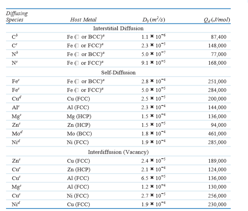Click the Self-Diffusion section heading
Screen dimensions: 248x211
[118, 73]
